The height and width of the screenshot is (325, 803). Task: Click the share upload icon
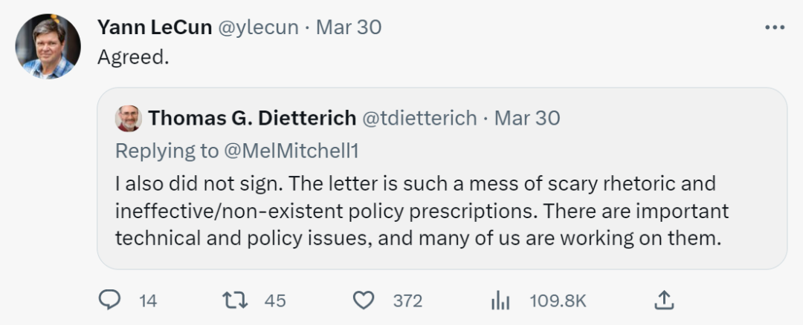(664, 300)
